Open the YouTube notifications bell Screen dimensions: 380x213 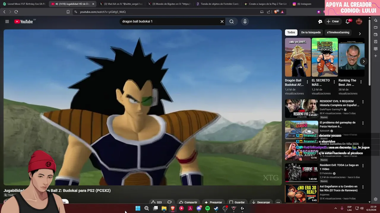pyautogui.click(x=348, y=21)
